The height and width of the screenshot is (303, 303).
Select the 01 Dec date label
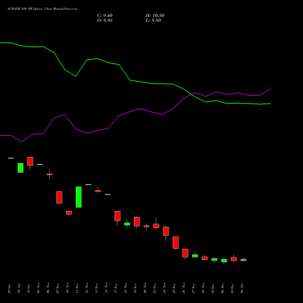[213, 288]
